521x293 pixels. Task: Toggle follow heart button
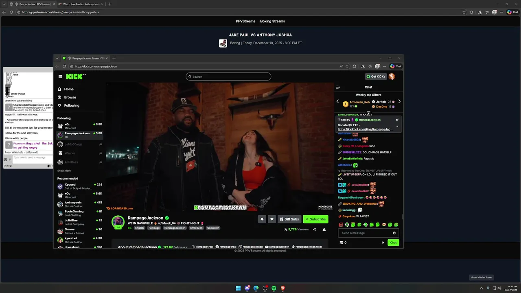(272, 219)
